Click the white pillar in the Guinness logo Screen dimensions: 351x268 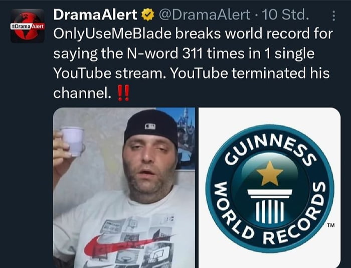coord(270,206)
